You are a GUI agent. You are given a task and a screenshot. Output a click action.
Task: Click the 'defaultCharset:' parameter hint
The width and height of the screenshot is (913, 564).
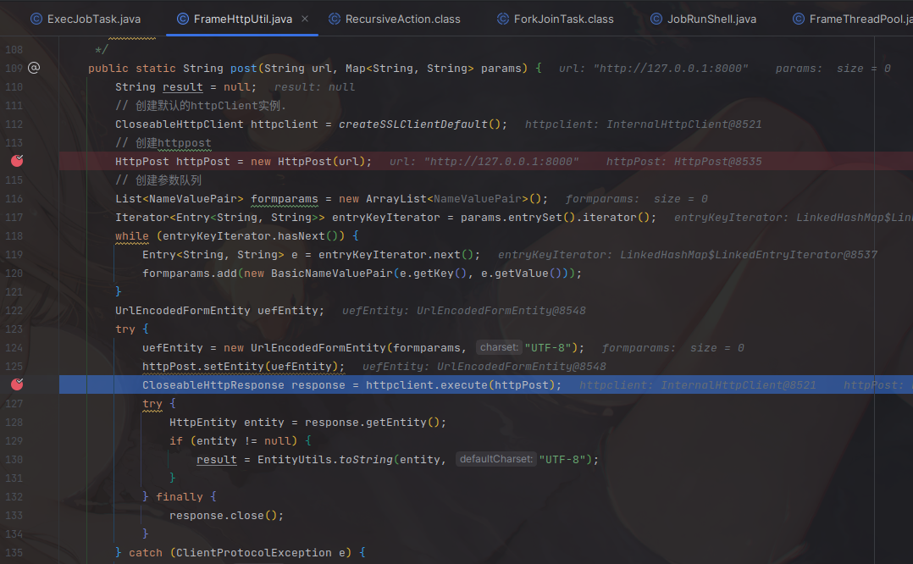496,459
